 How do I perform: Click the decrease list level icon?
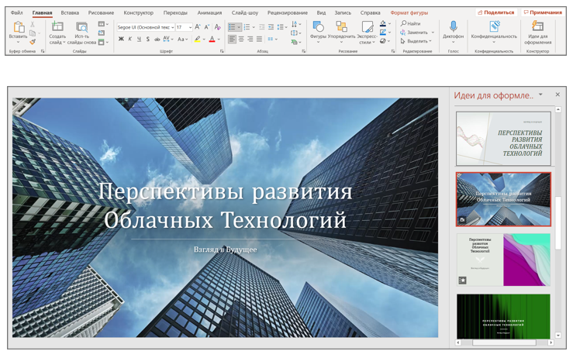pos(262,27)
